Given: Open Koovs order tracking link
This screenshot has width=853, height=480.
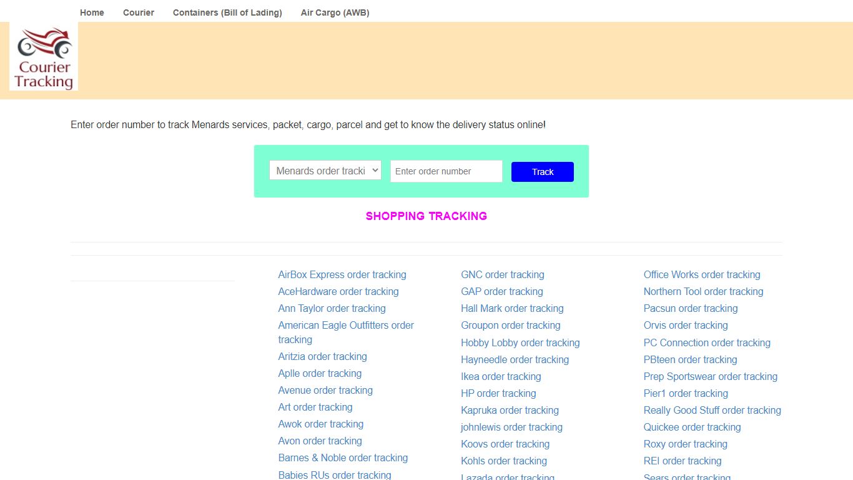Looking at the screenshot, I should [505, 444].
